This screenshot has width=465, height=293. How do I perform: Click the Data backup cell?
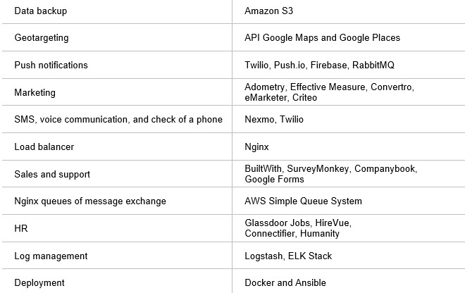click(x=42, y=11)
